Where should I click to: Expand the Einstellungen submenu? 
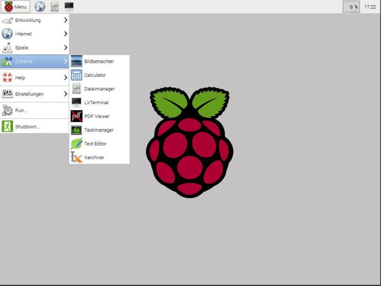[x=29, y=94]
